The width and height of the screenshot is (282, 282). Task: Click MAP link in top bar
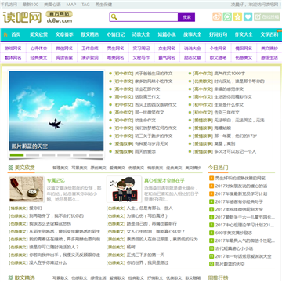(71, 5)
